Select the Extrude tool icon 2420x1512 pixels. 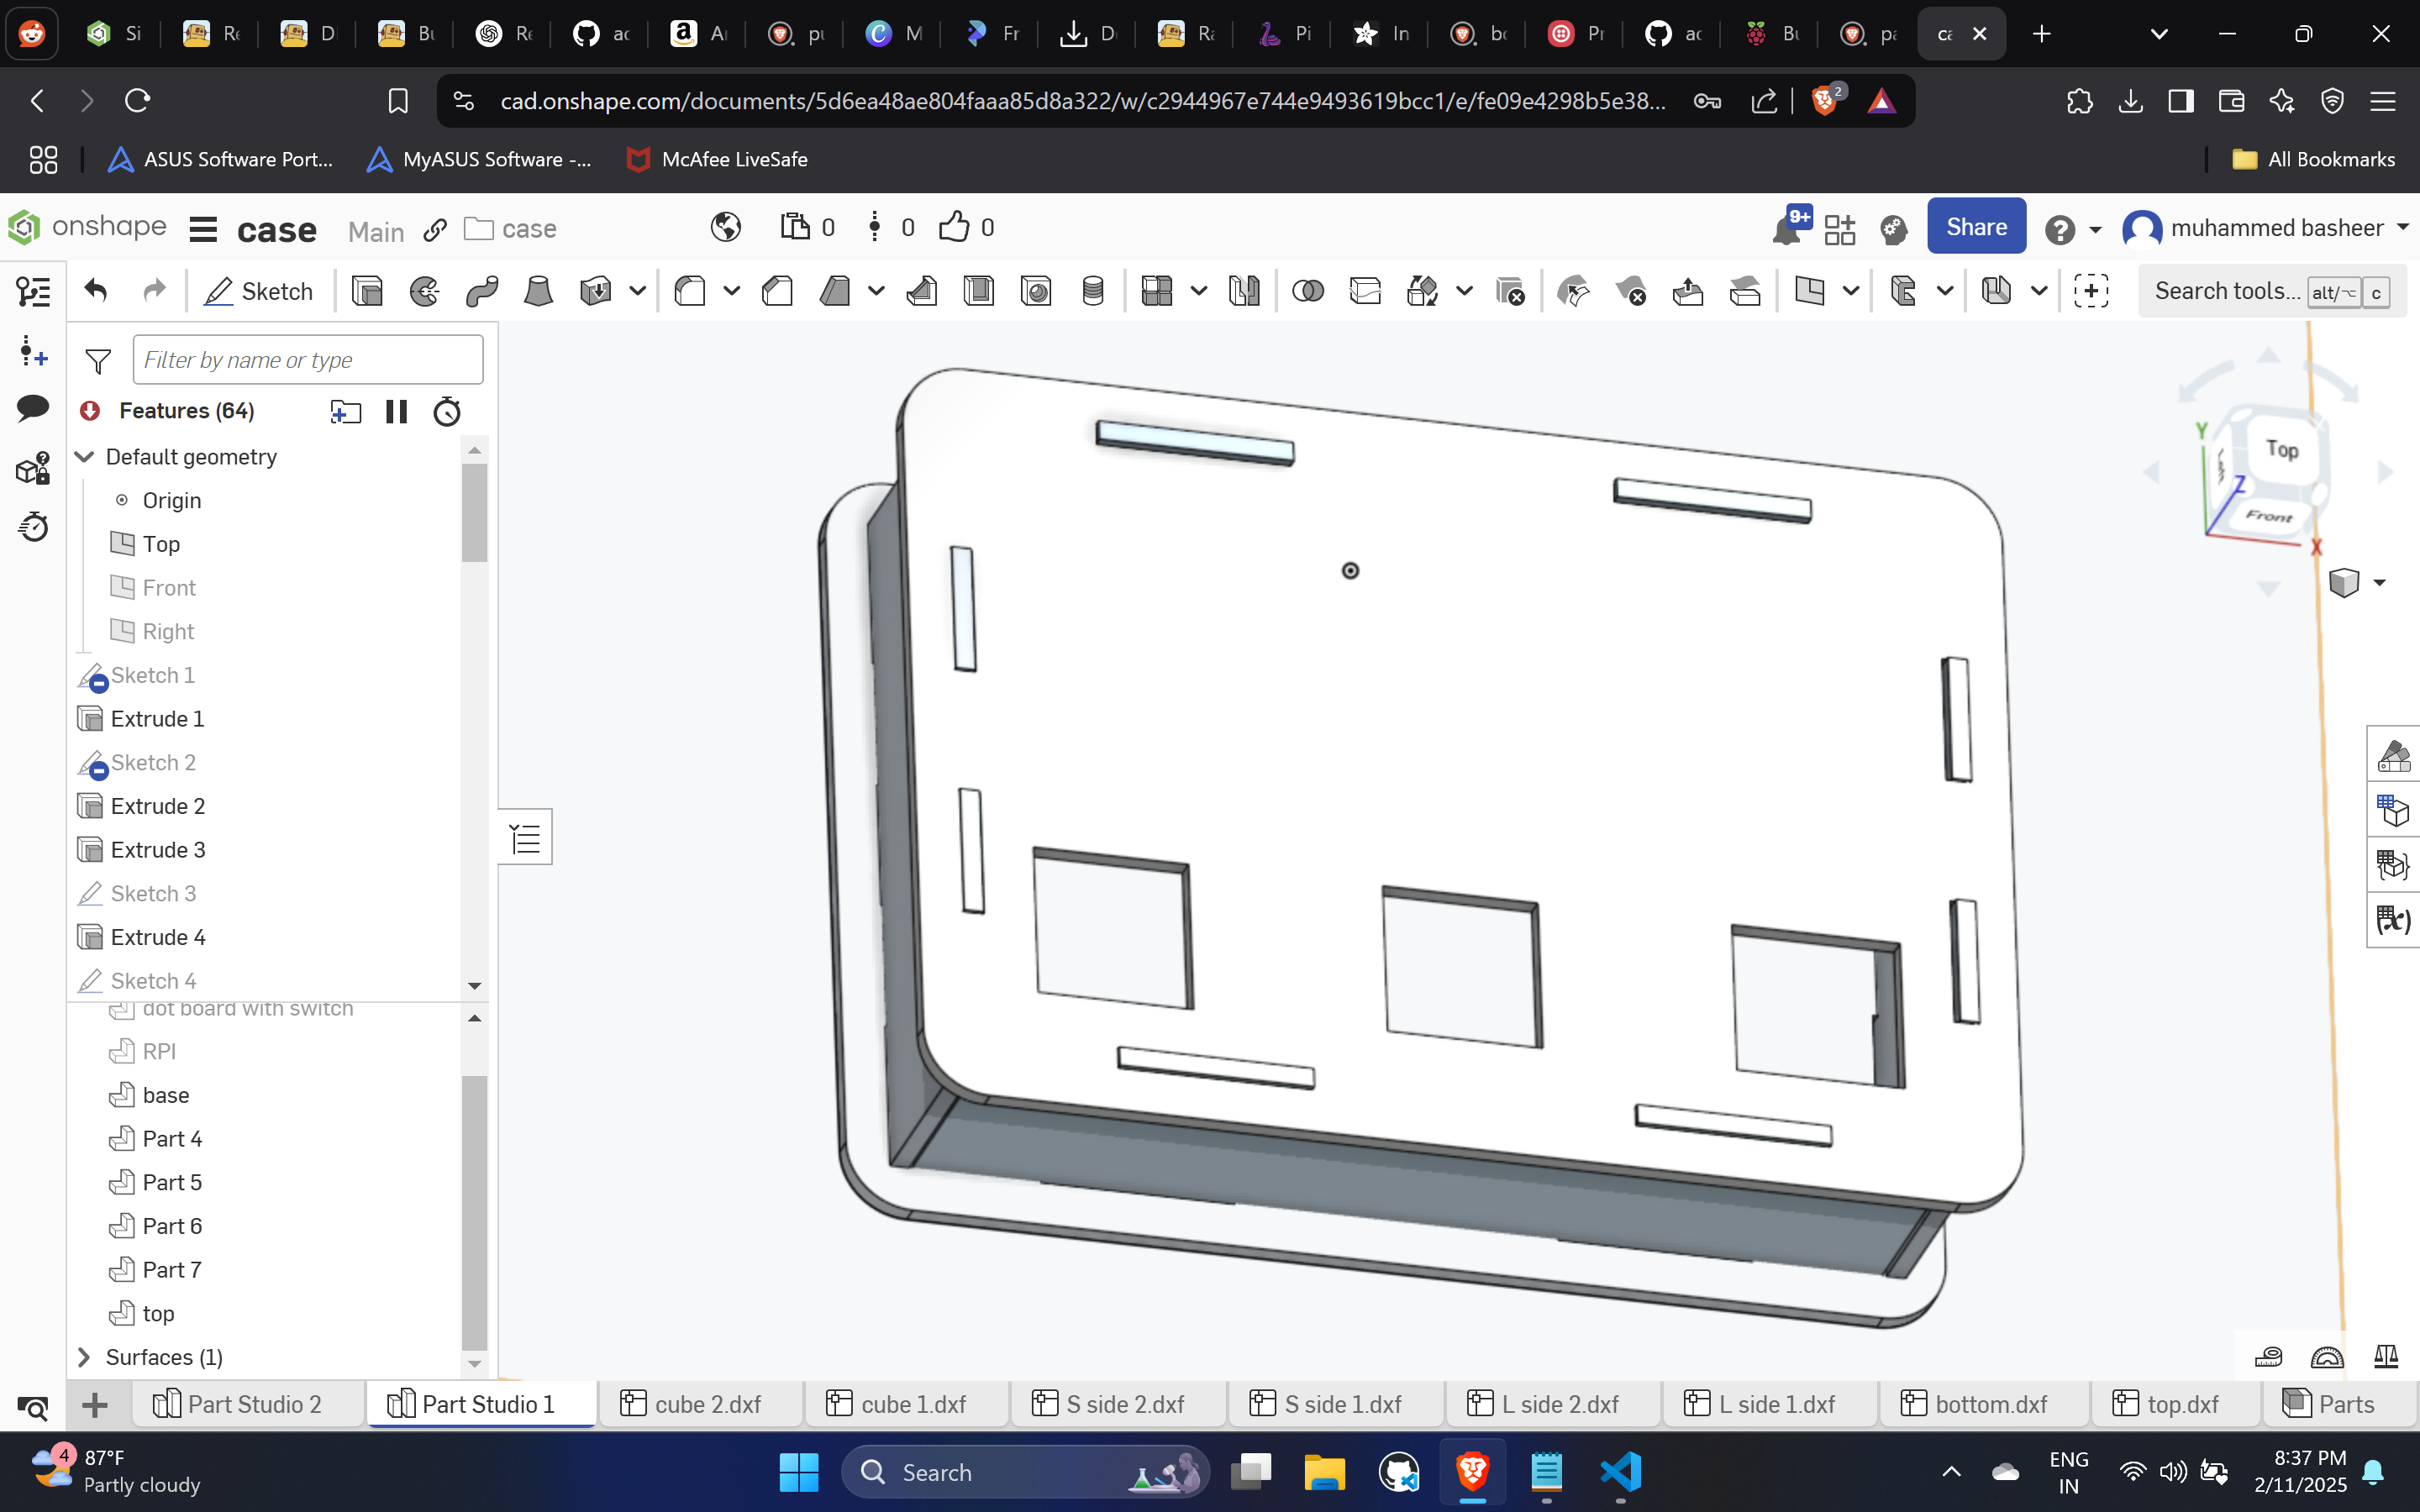coord(367,291)
